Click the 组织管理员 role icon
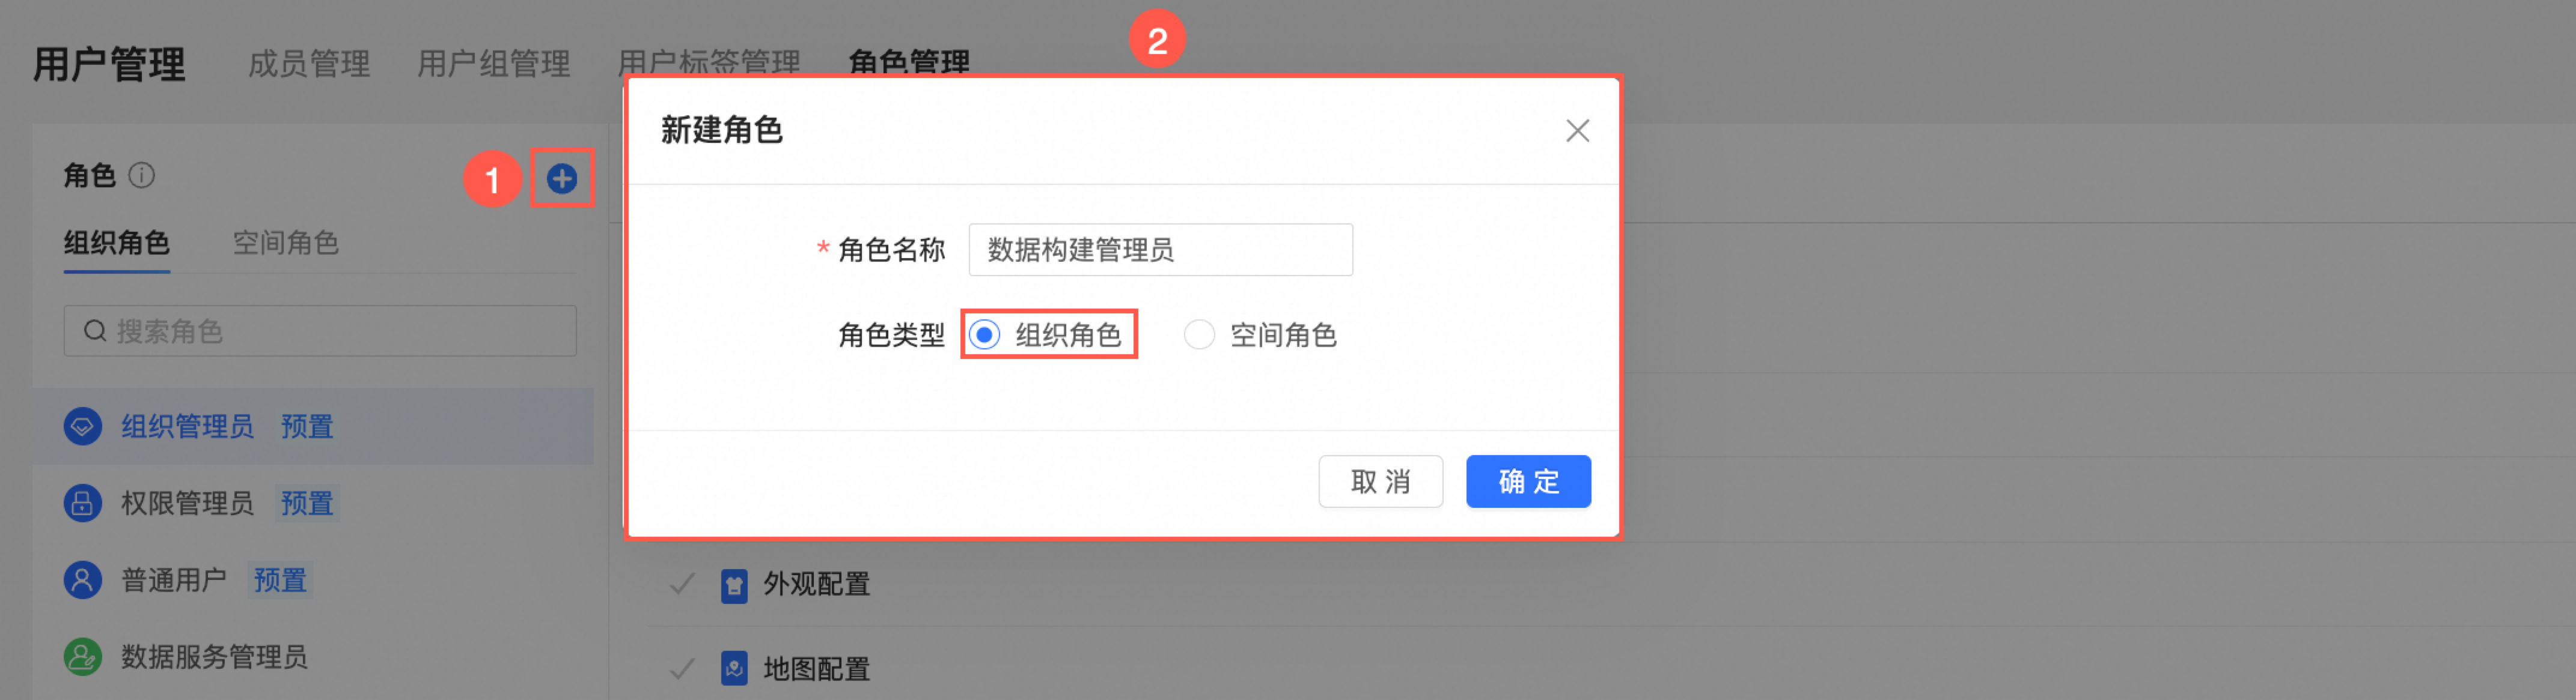Viewport: 2576px width, 700px height. pyautogui.click(x=83, y=426)
